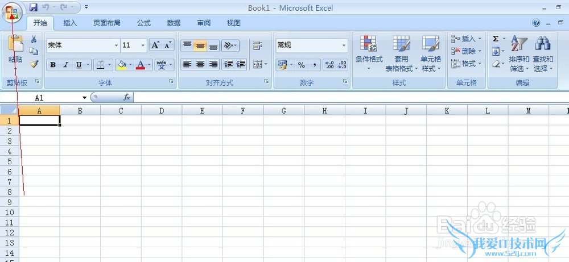Set top vertical alignment
Viewport: 569px width, 262px height.
point(187,45)
